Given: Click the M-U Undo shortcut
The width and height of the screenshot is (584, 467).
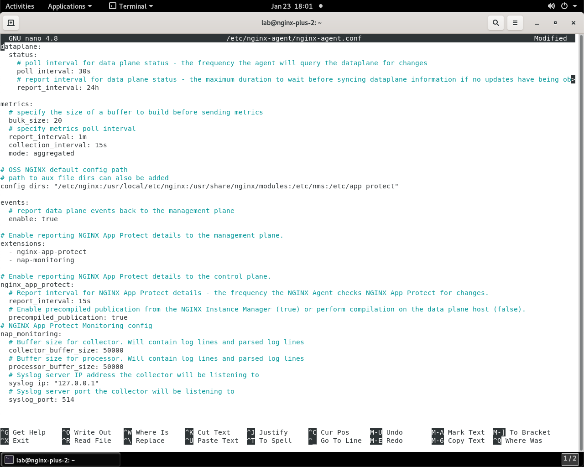Looking at the screenshot, I should [386, 432].
